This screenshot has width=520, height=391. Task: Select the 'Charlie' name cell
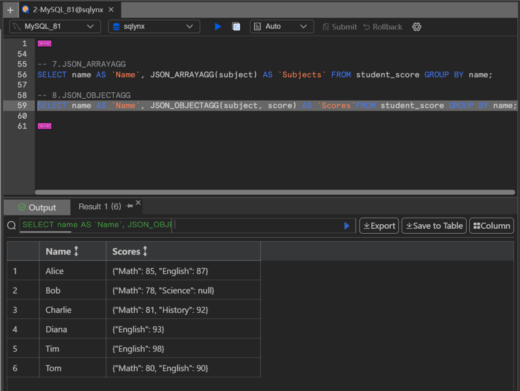coord(73,310)
